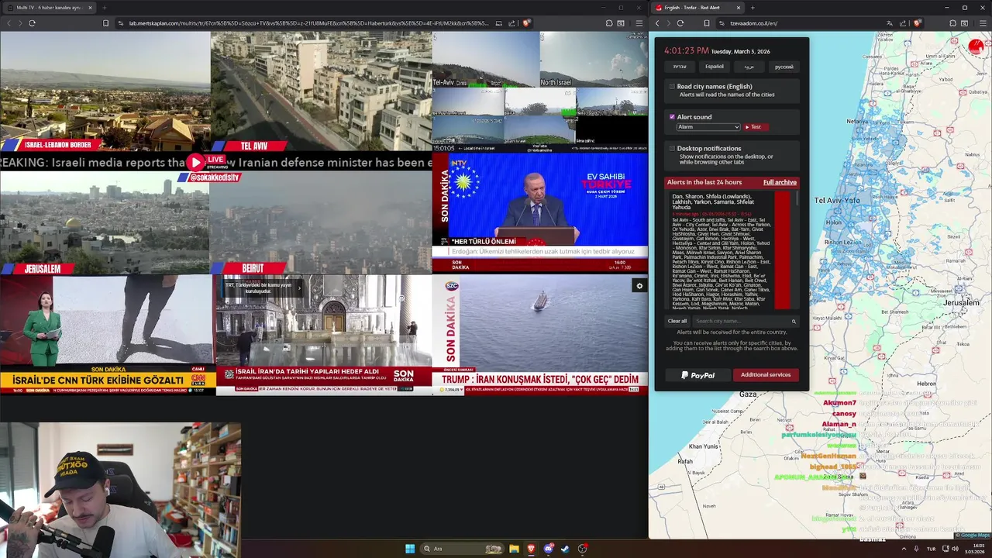992x558 pixels.
Task: Donate via the PayPal button
Action: 697,375
